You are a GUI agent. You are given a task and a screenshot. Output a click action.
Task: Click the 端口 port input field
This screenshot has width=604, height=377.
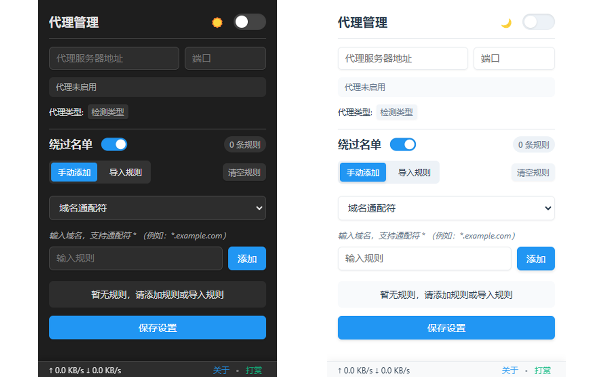click(225, 58)
